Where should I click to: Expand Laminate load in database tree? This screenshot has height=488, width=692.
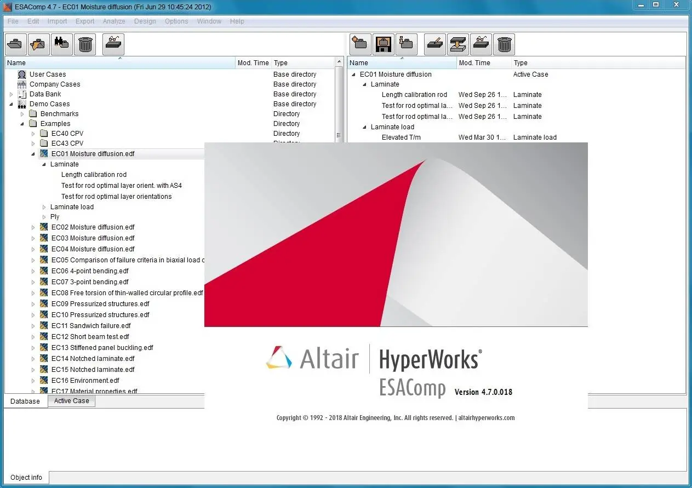(44, 207)
